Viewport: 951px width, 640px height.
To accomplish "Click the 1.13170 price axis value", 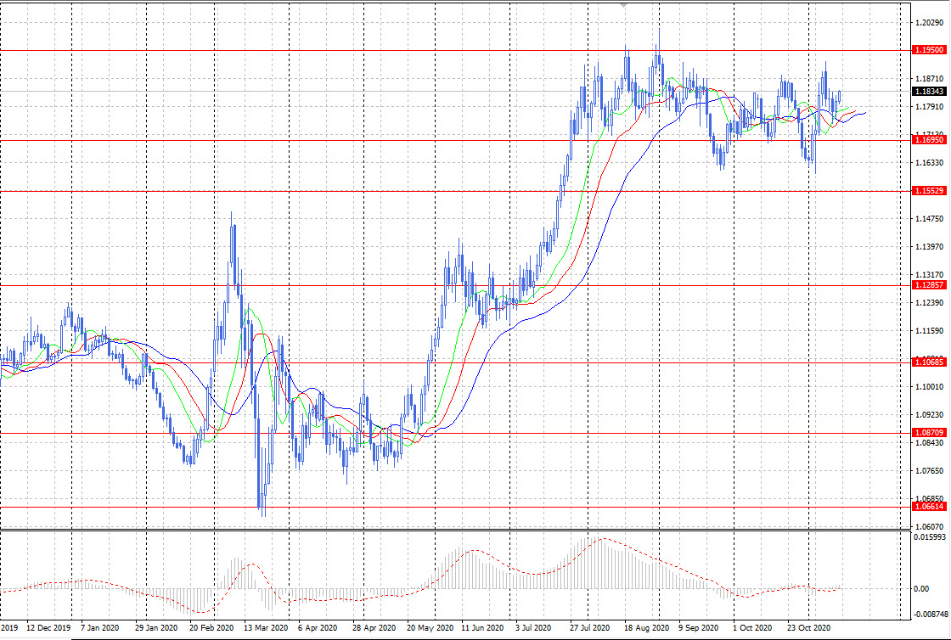I will [931, 275].
